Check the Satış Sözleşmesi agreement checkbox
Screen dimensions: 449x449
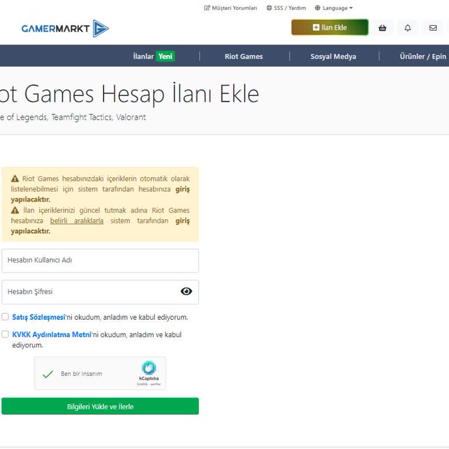click(x=5, y=317)
